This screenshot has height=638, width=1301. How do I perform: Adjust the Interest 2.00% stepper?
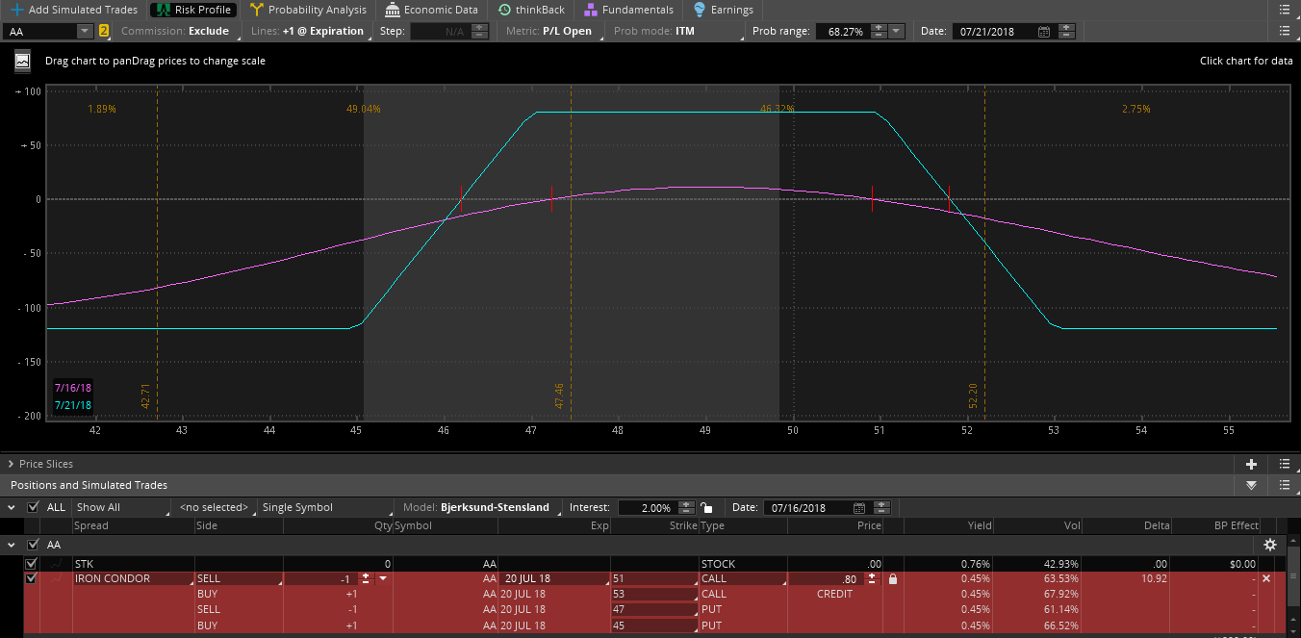[686, 507]
